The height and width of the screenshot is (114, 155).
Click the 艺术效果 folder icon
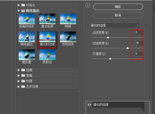point(23,86)
